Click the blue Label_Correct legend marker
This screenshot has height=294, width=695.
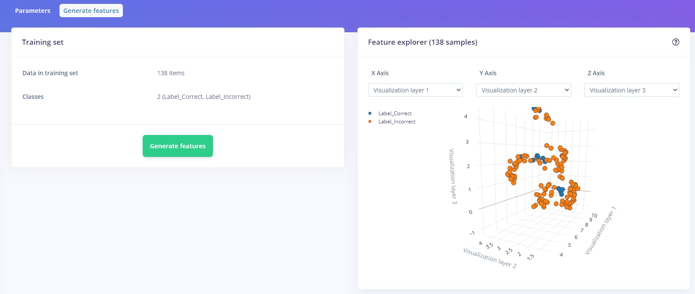coord(370,113)
